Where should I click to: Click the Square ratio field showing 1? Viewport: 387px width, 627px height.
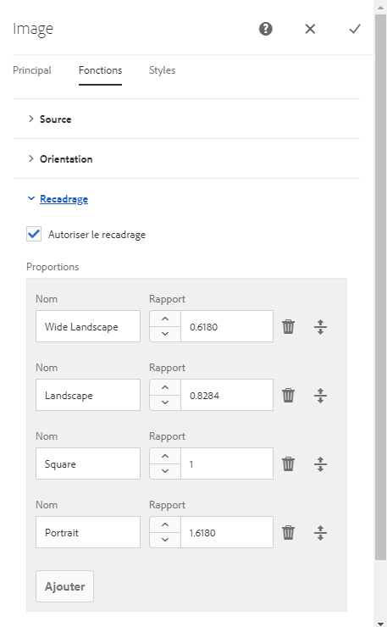pyautogui.click(x=227, y=463)
